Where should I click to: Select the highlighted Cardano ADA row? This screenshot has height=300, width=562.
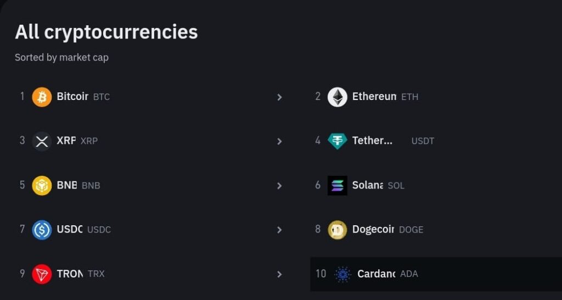(436, 274)
